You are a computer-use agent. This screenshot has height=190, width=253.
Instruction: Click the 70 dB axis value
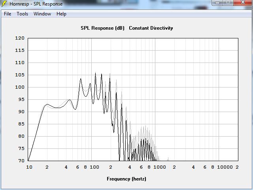(21, 161)
